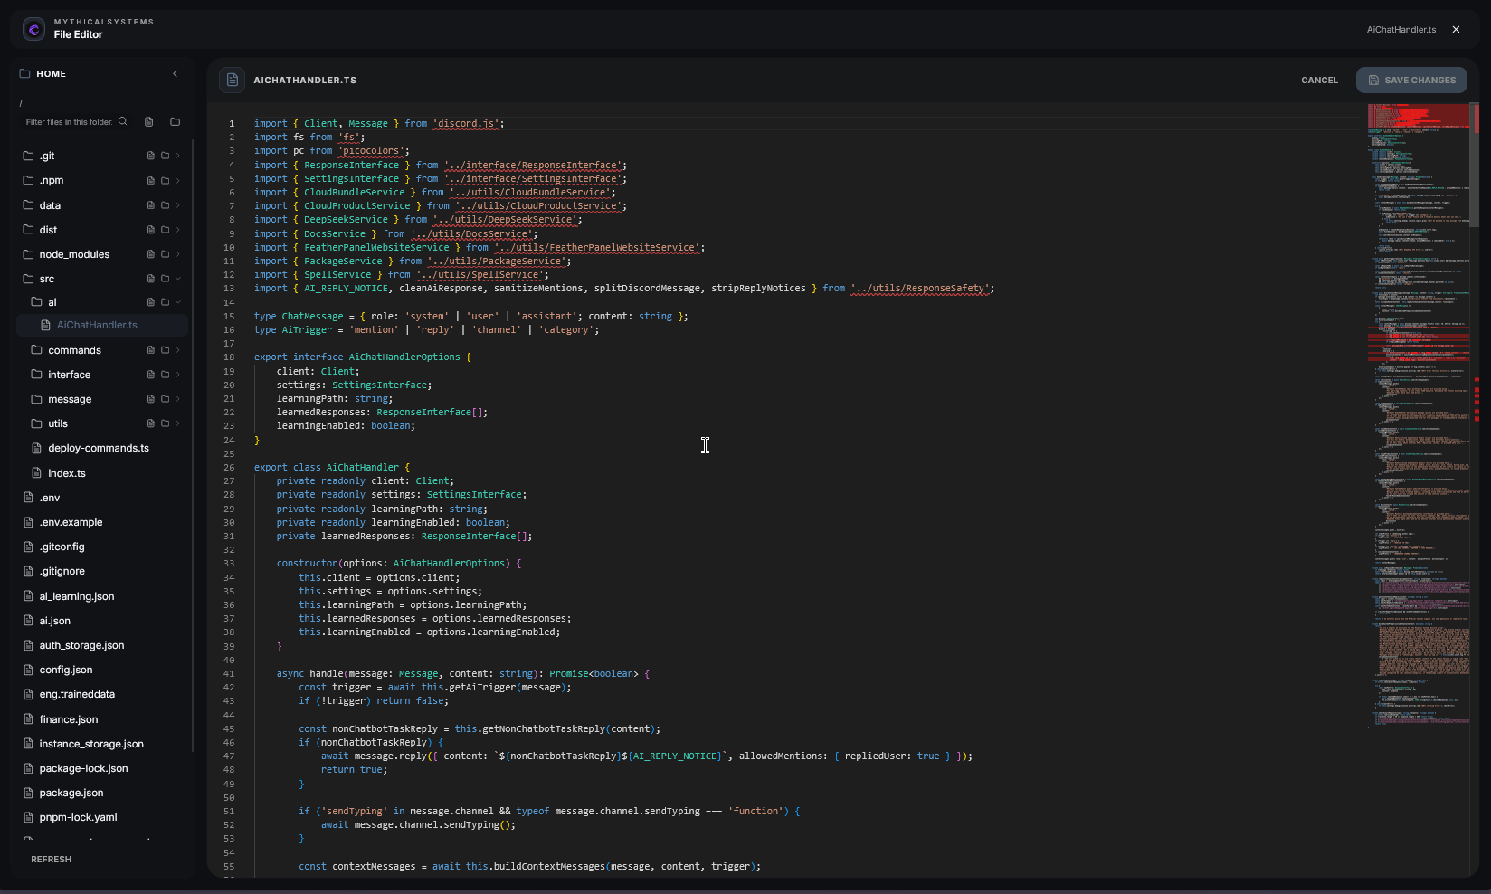The height and width of the screenshot is (894, 1491).
Task: Expand the node_modules folder chevron
Action: pos(178,254)
